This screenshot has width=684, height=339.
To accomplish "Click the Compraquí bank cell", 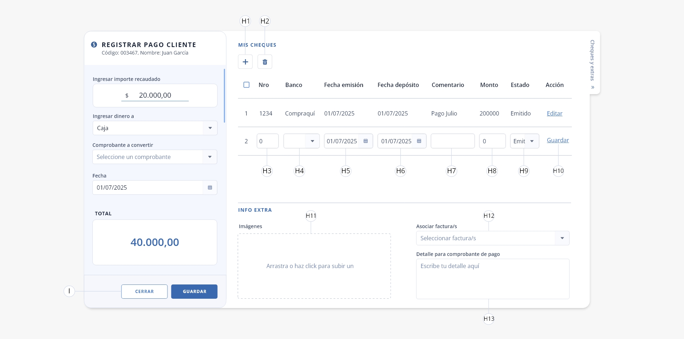I will (300, 113).
